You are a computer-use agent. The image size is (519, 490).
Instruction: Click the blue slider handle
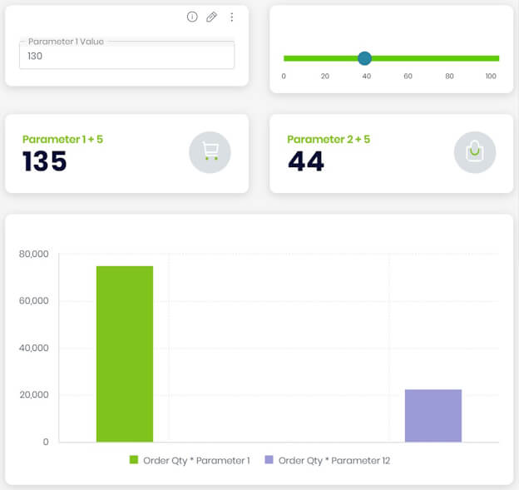pos(364,58)
